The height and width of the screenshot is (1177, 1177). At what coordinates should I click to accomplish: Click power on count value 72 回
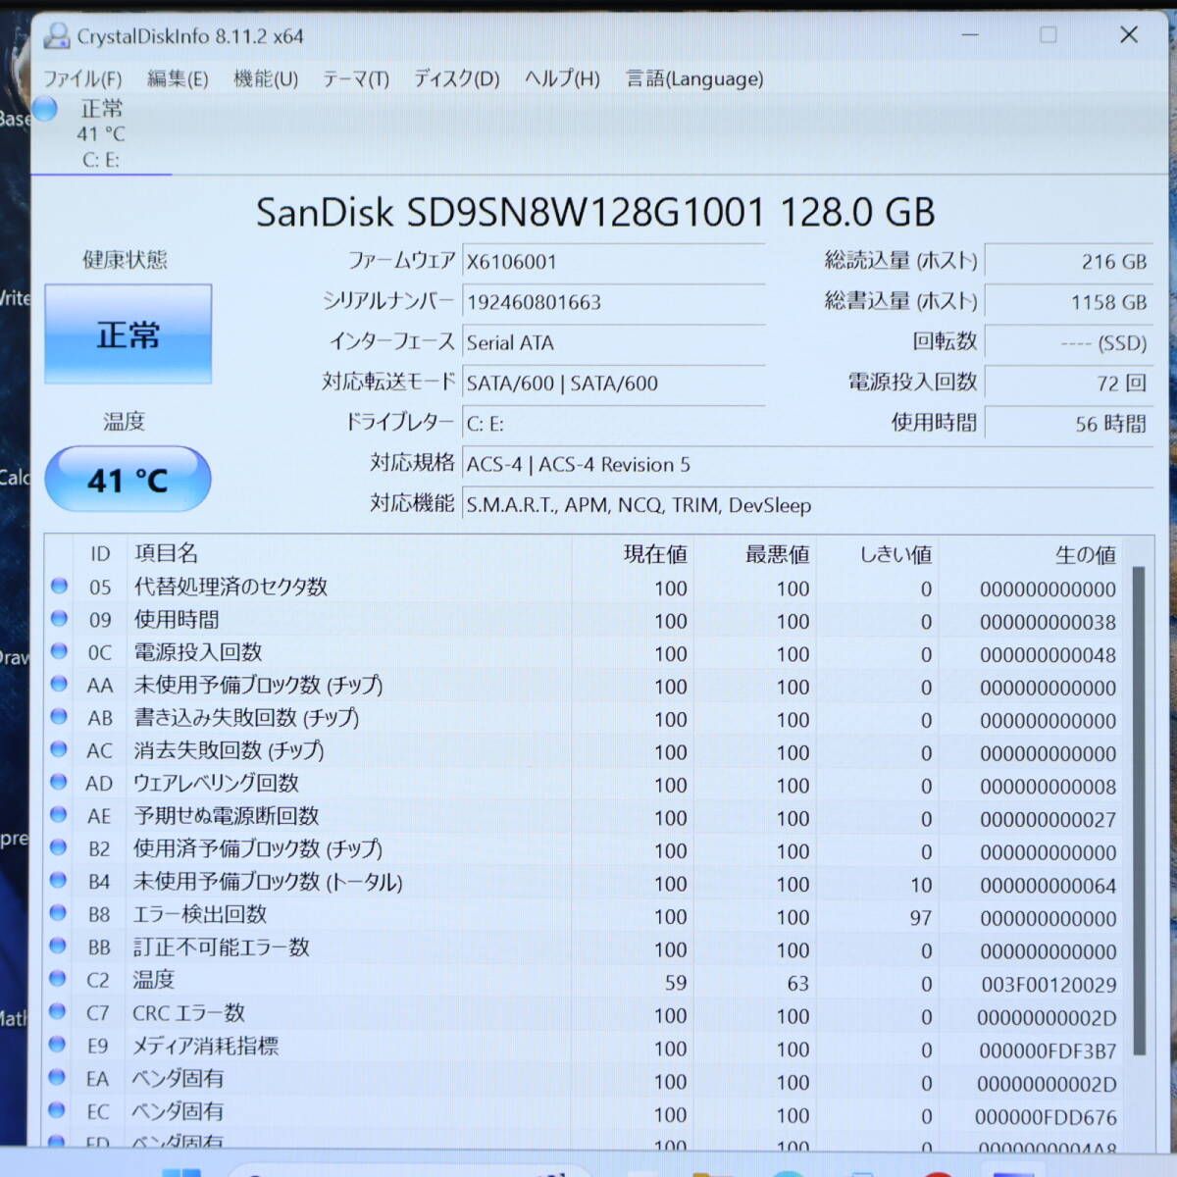click(1068, 383)
